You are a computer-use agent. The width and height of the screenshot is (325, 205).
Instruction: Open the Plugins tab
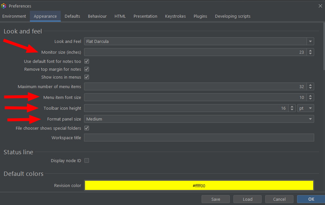point(200,16)
